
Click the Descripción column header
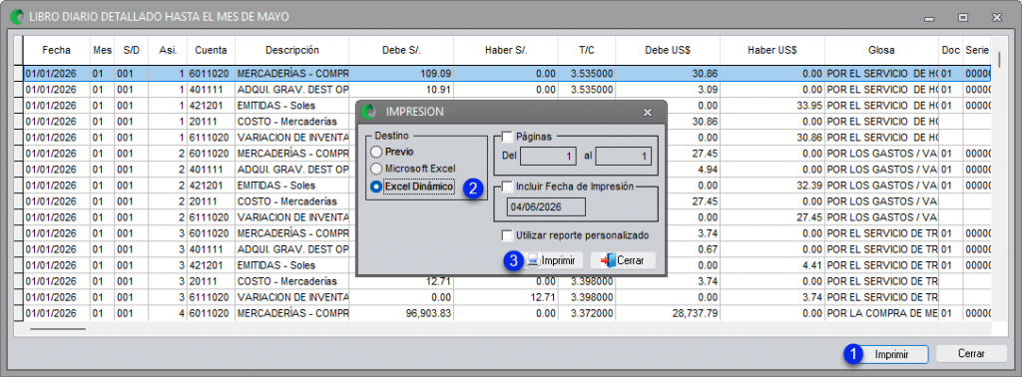coord(292,50)
